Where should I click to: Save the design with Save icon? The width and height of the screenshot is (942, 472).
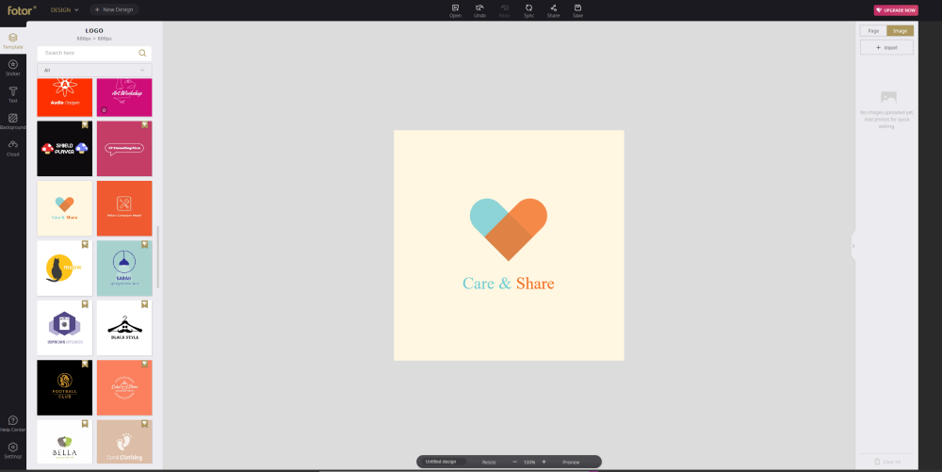pyautogui.click(x=577, y=10)
